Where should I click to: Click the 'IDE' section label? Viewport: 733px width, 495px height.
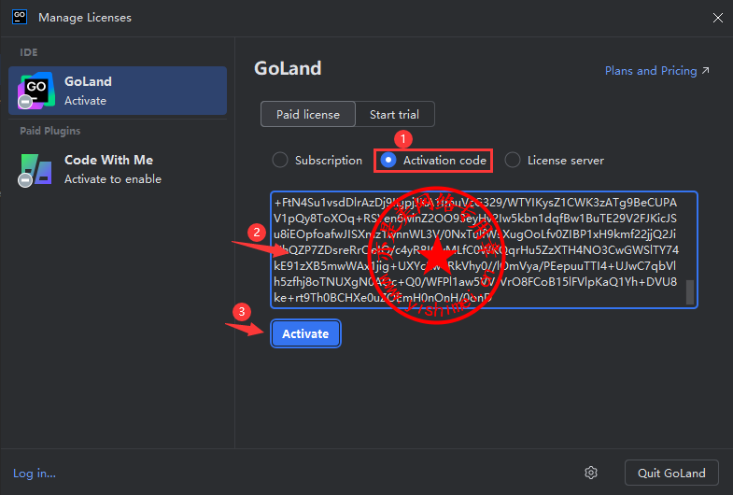(29, 52)
